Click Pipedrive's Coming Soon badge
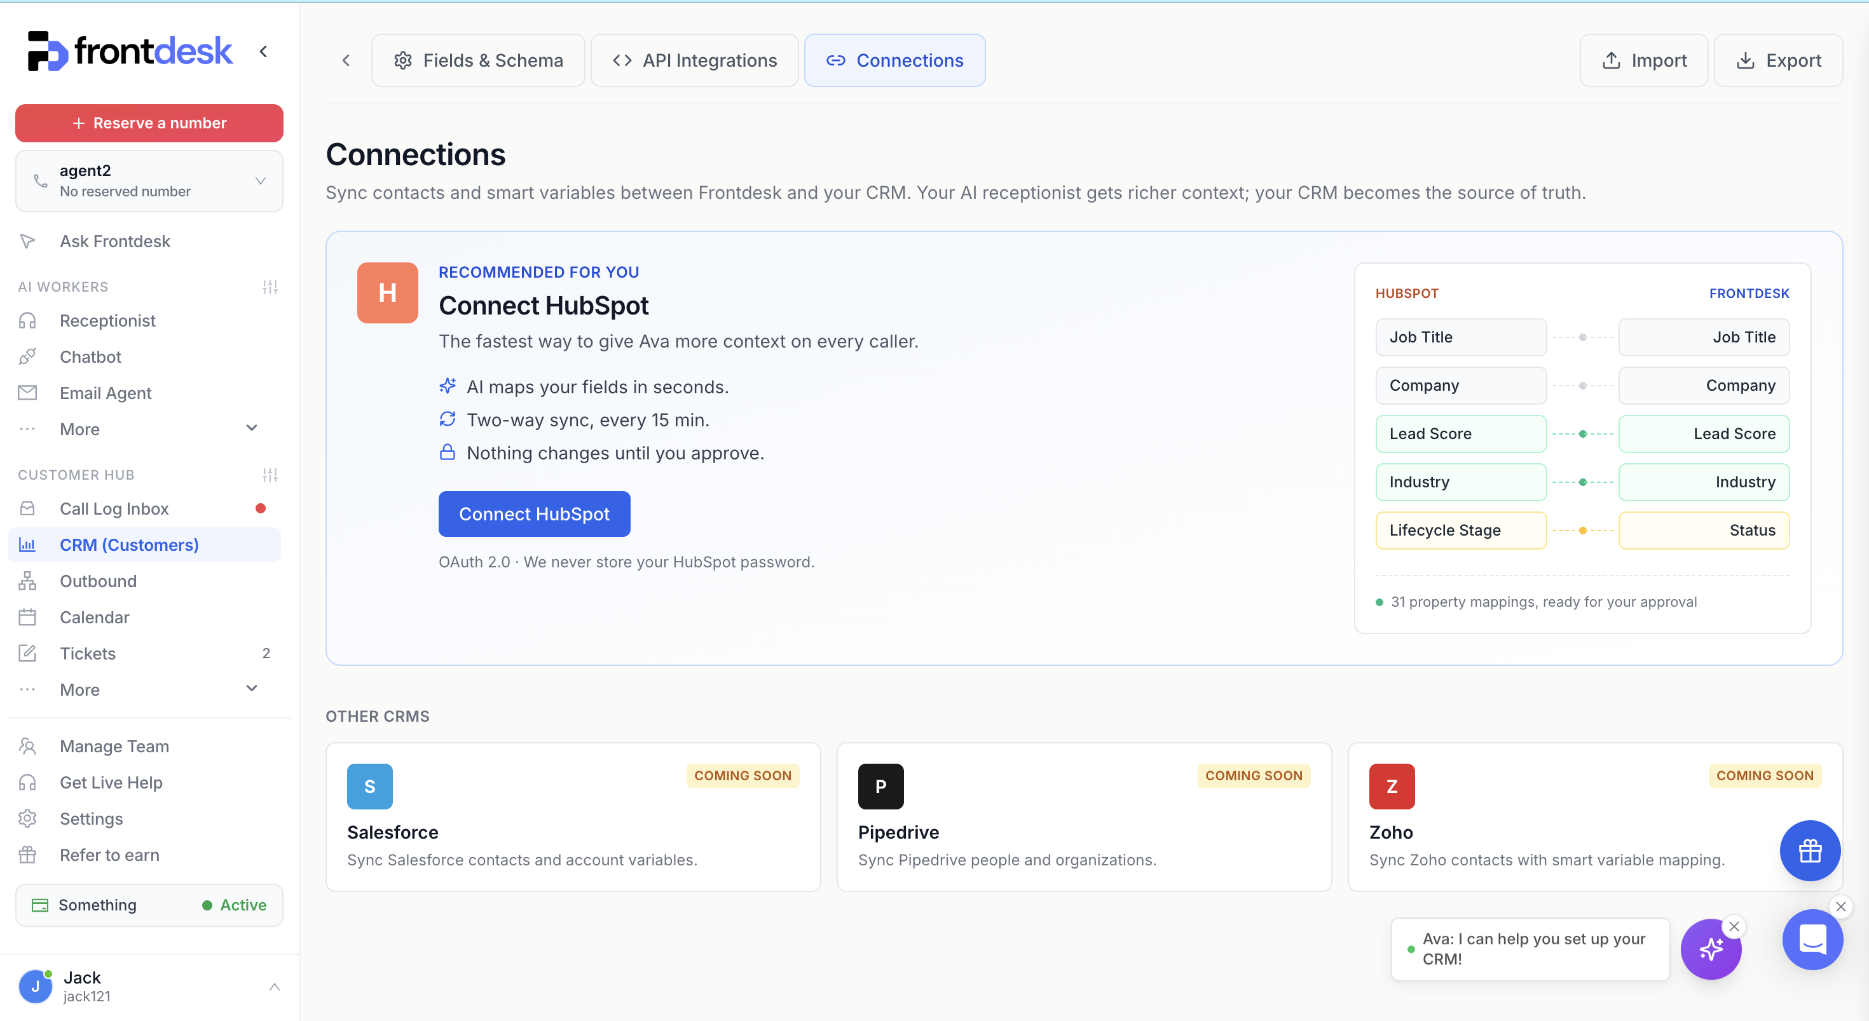The height and width of the screenshot is (1021, 1869). 1254,776
